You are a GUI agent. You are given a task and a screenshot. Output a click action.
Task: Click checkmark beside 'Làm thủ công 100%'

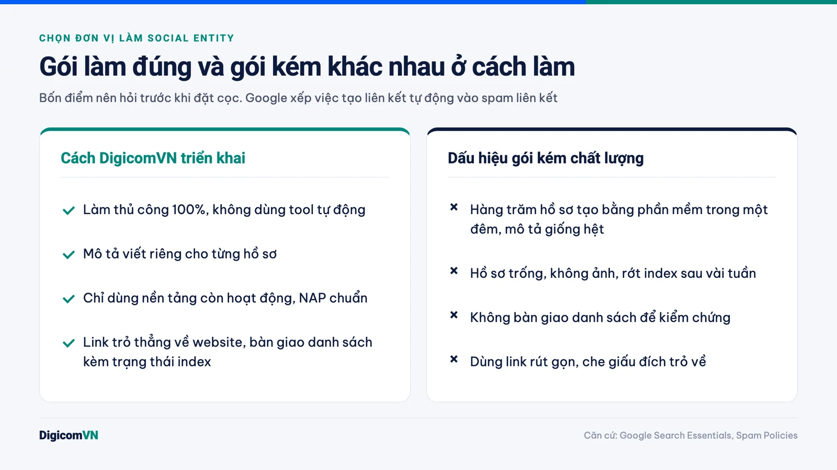tap(69, 210)
